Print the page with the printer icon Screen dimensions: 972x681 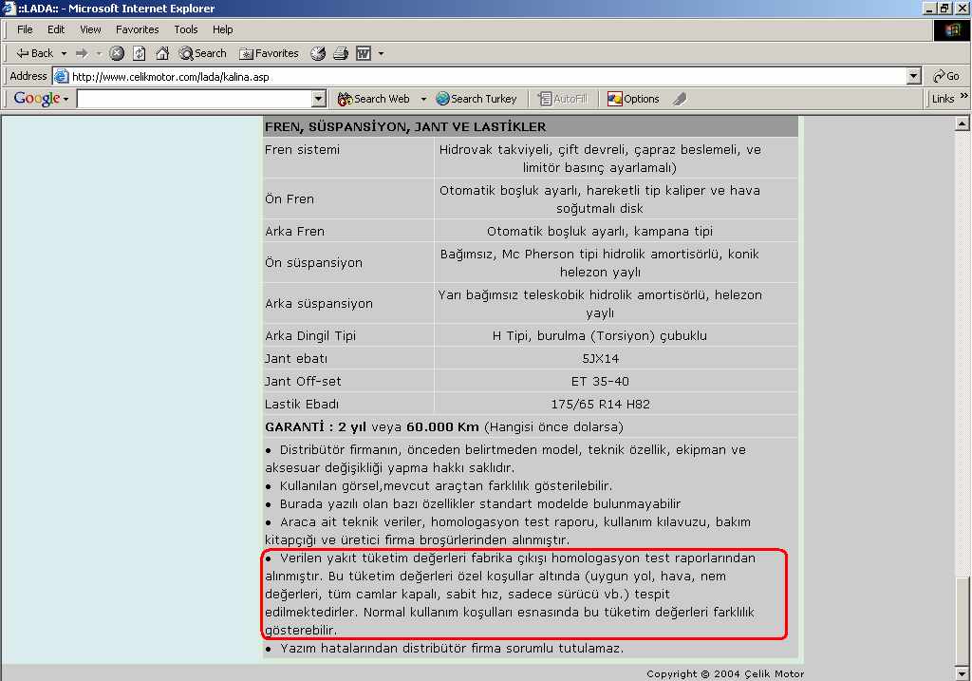(341, 53)
